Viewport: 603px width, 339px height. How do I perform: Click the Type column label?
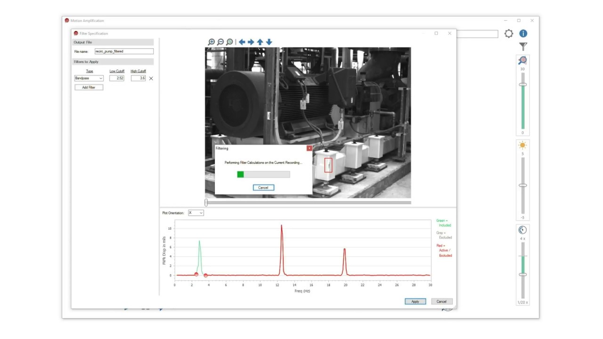(90, 71)
